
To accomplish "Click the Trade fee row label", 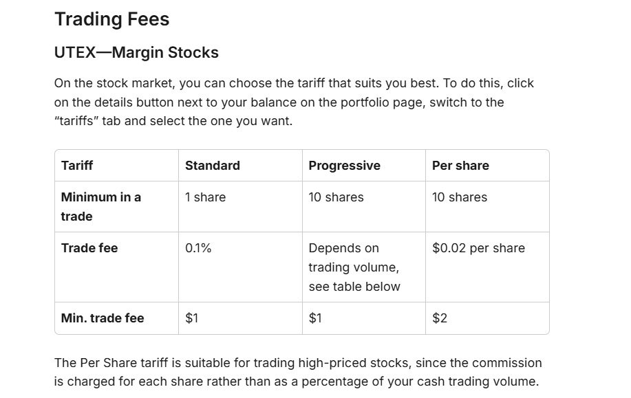I will coord(89,248).
